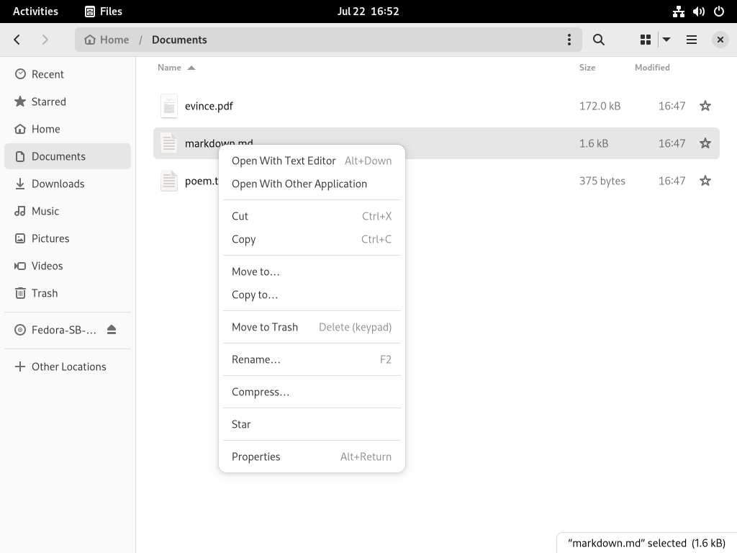Toggle the star for markdown.md row

(705, 143)
